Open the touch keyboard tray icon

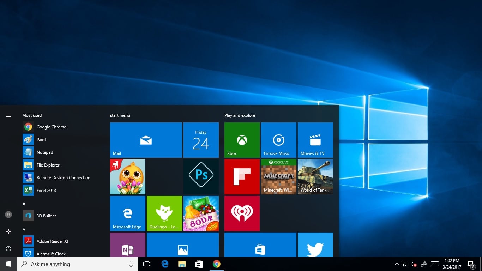tap(435, 264)
